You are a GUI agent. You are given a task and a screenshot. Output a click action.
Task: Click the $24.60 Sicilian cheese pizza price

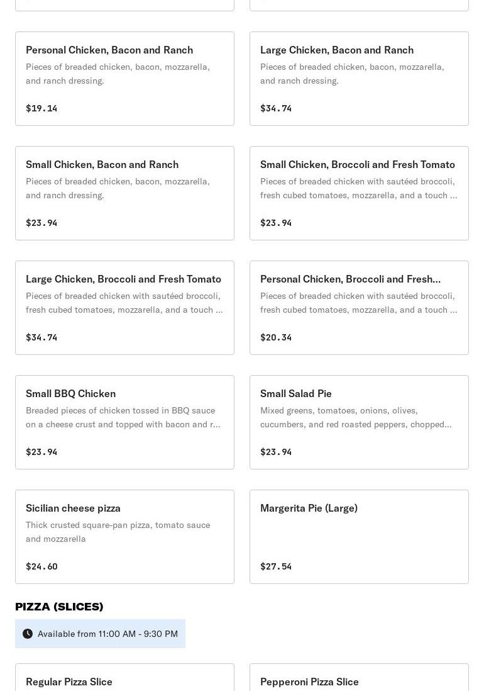pos(41,566)
